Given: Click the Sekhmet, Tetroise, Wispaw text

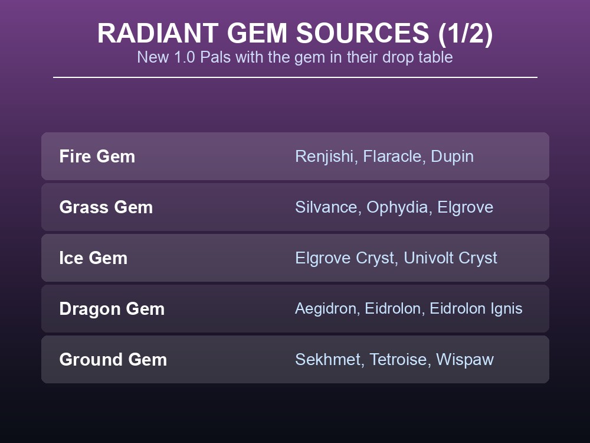Looking at the screenshot, I should click(394, 360).
